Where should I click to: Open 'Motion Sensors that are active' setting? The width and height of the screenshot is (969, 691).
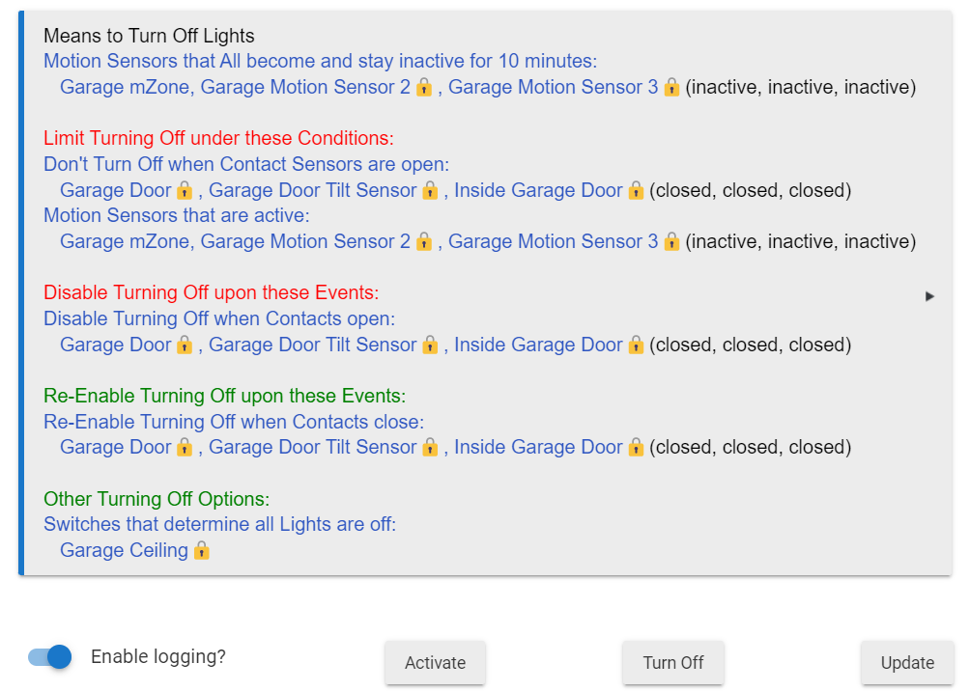[177, 215]
